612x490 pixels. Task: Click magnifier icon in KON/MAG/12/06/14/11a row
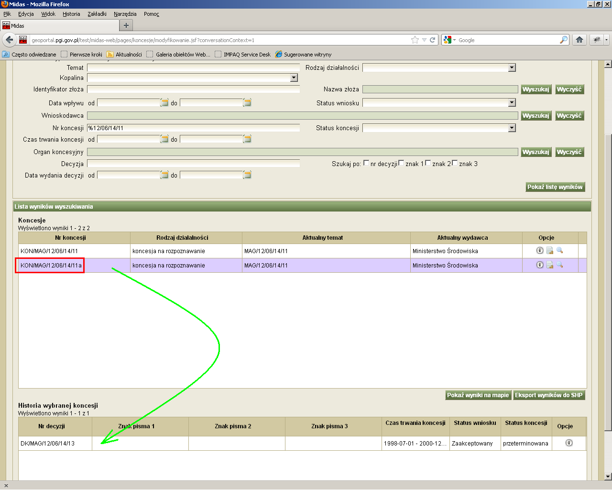click(x=559, y=265)
